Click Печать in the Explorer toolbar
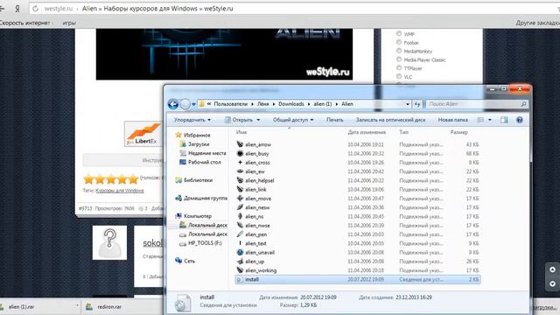The image size is (560, 315). [334, 120]
